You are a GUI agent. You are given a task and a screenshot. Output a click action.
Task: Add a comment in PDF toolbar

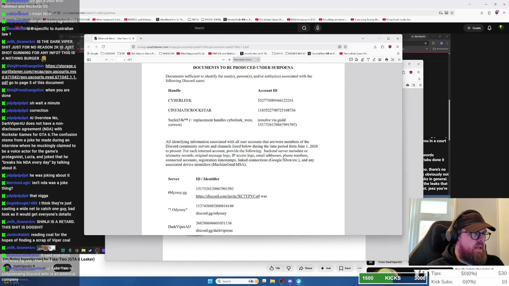click(351, 60)
